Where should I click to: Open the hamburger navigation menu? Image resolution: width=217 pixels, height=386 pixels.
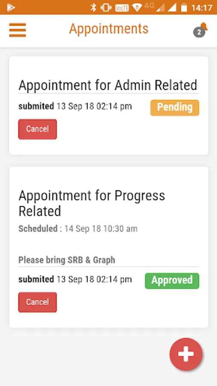click(x=18, y=30)
